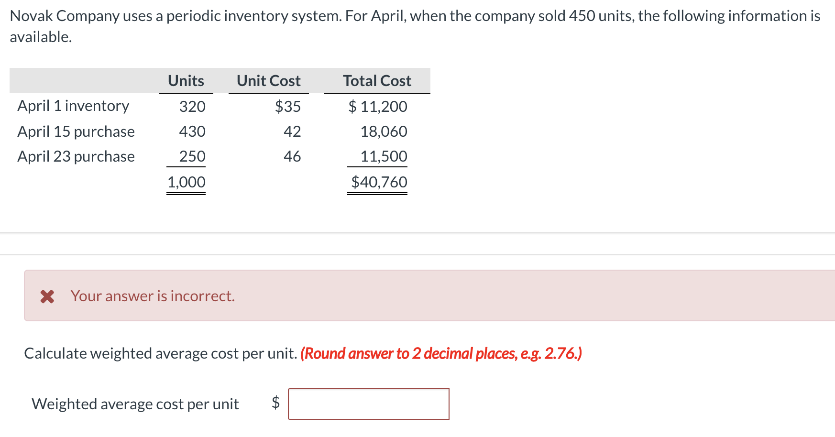Click the dollar sign before the input box
This screenshot has height=437, width=835.
pyautogui.click(x=275, y=403)
